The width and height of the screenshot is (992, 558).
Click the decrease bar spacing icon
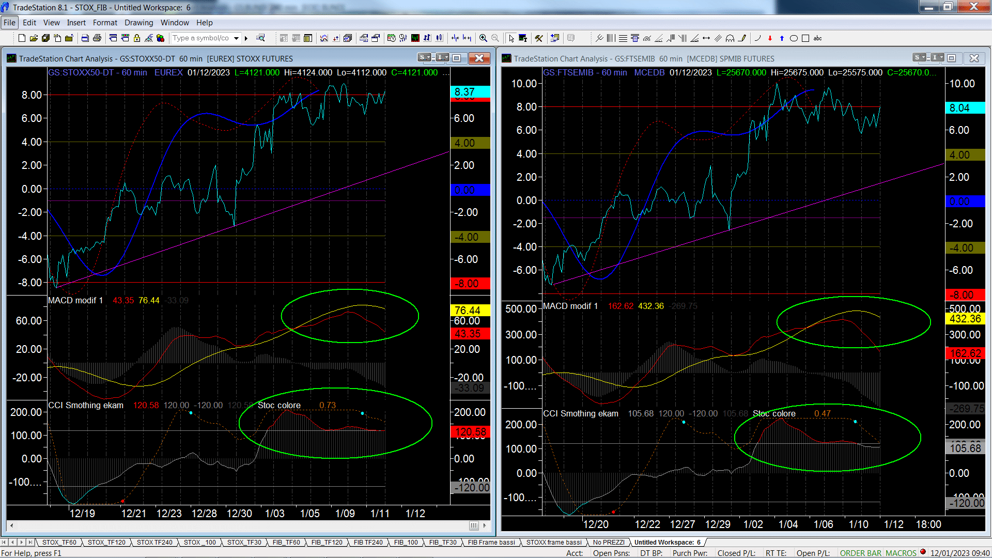coord(455,38)
